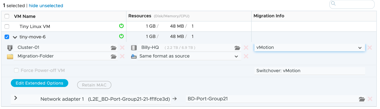Toggle the select-all VM Name checkbox
This screenshot has width=380, height=109.
tap(7, 16)
